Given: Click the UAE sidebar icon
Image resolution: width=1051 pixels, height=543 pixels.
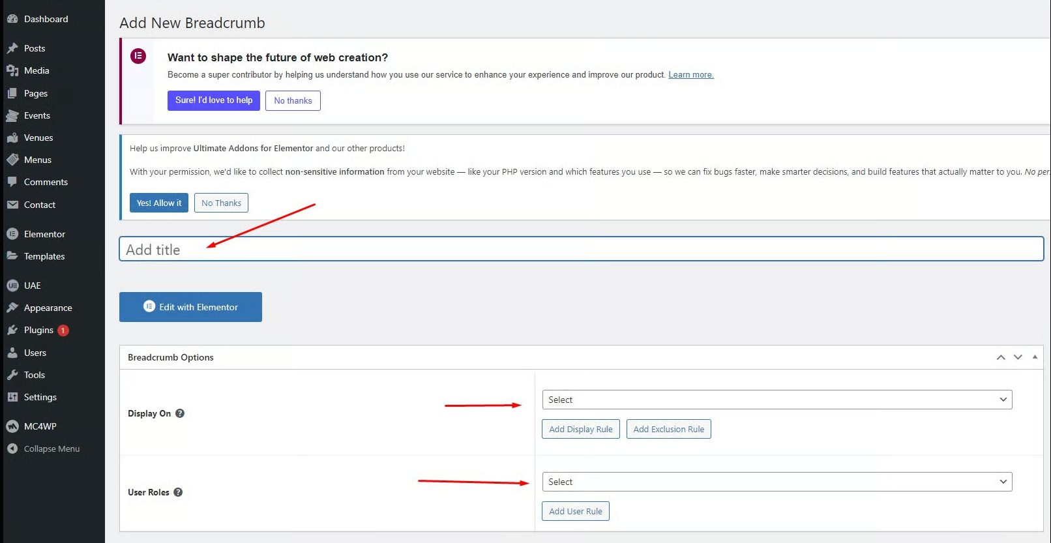Looking at the screenshot, I should [x=12, y=286].
